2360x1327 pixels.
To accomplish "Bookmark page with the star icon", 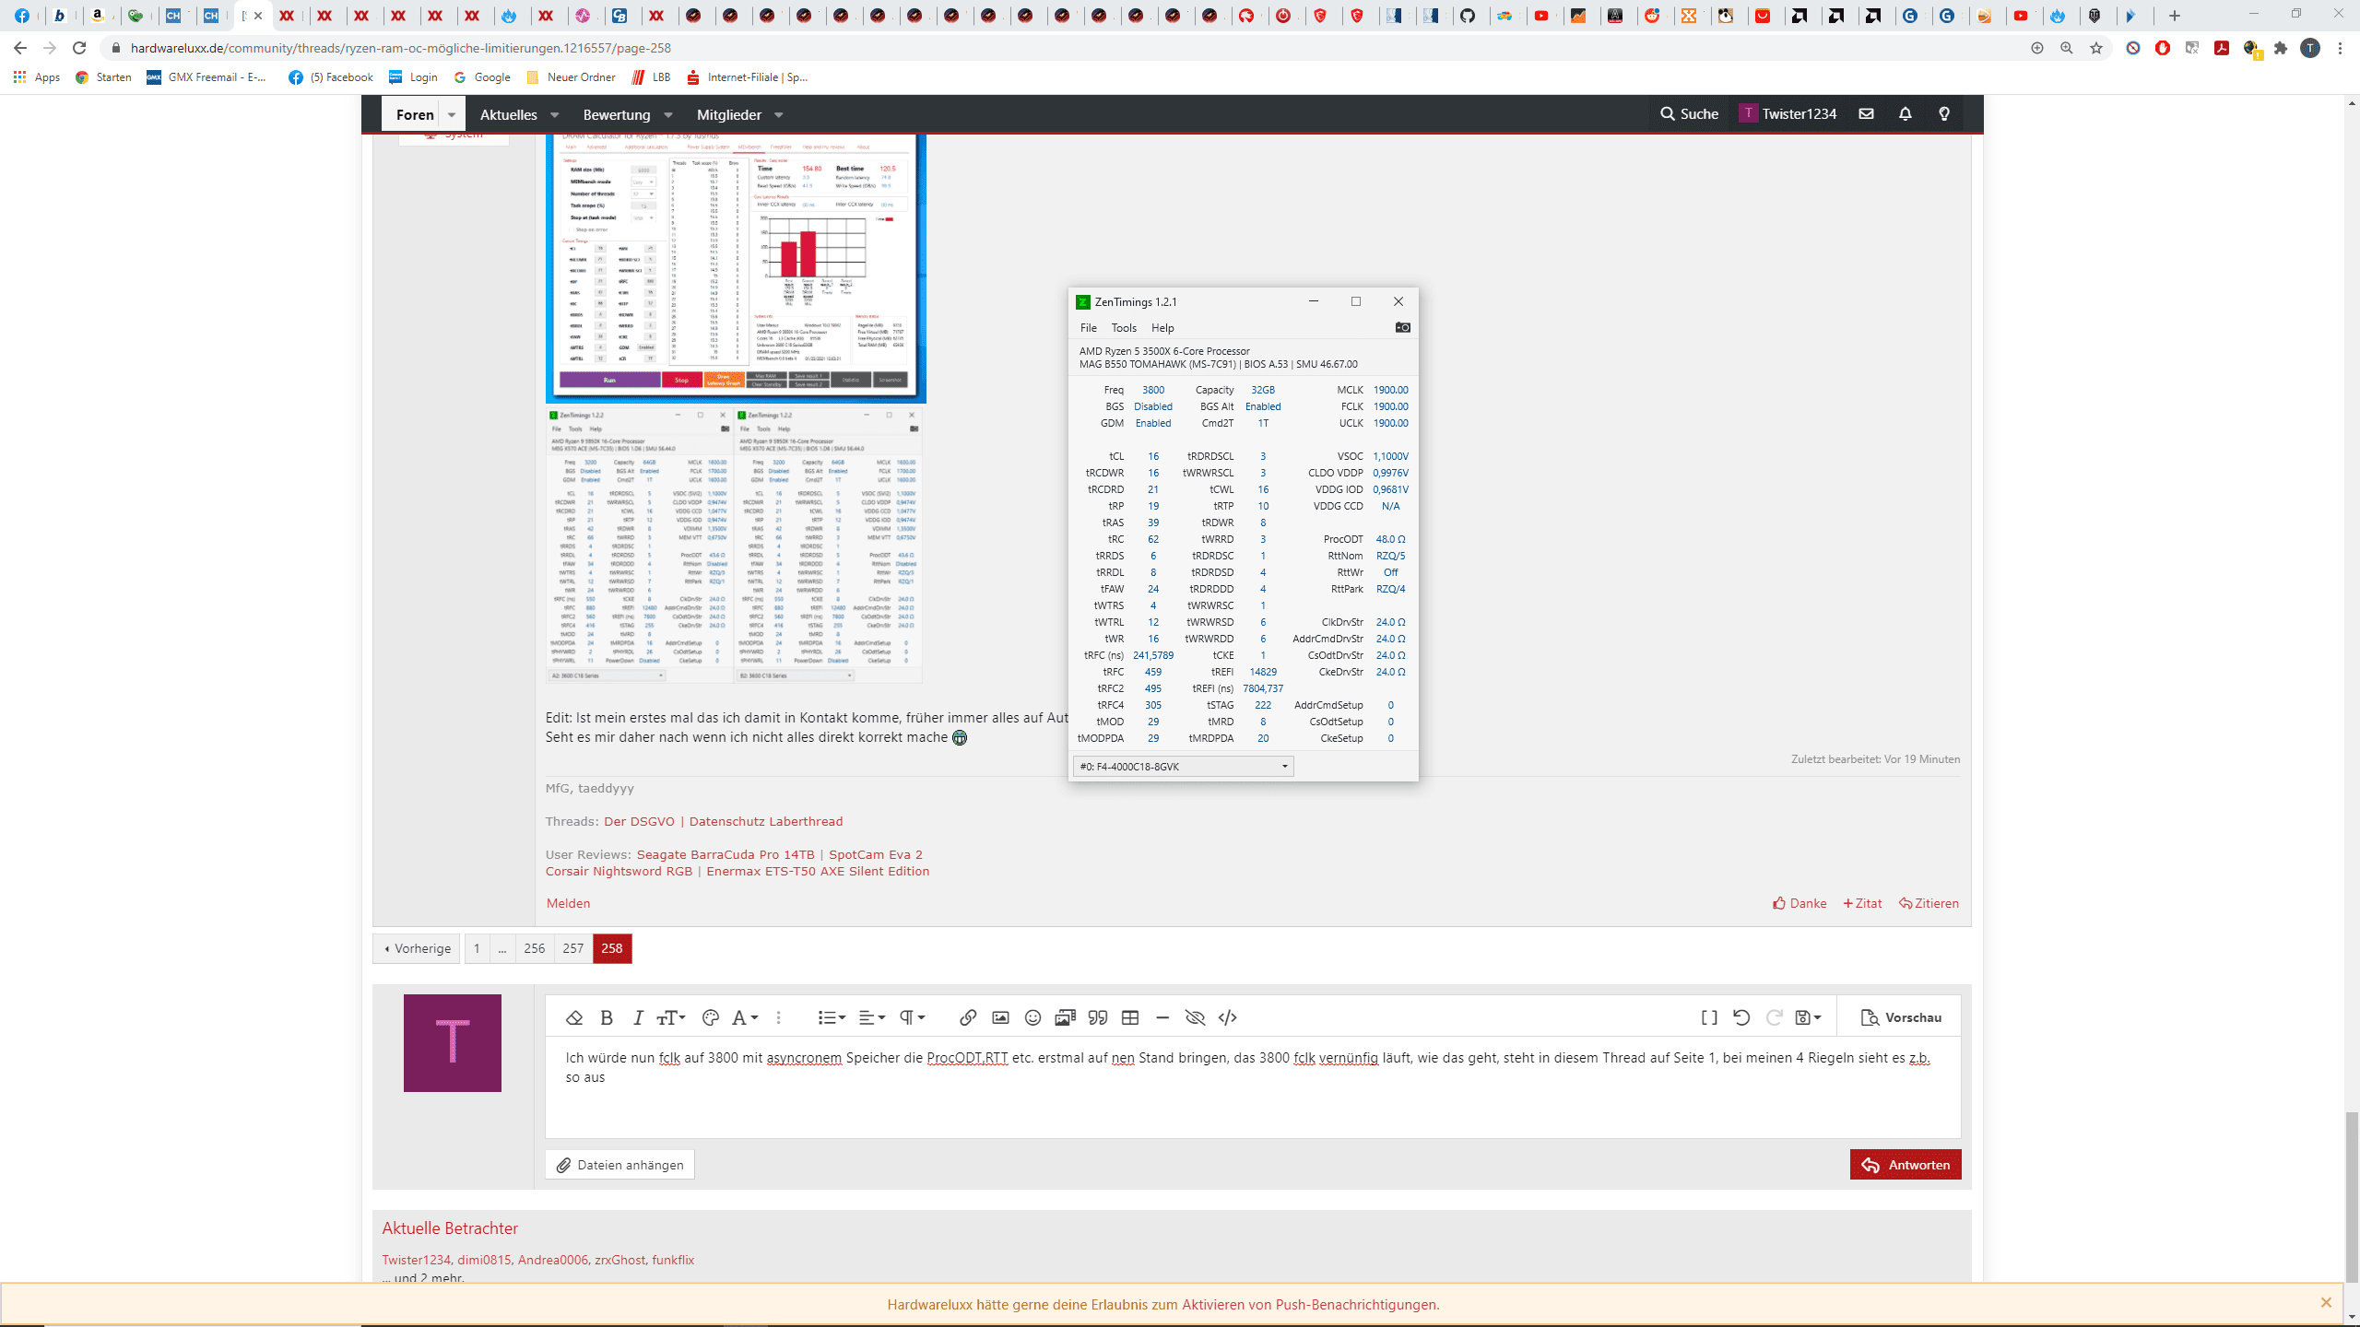I will tap(2096, 48).
